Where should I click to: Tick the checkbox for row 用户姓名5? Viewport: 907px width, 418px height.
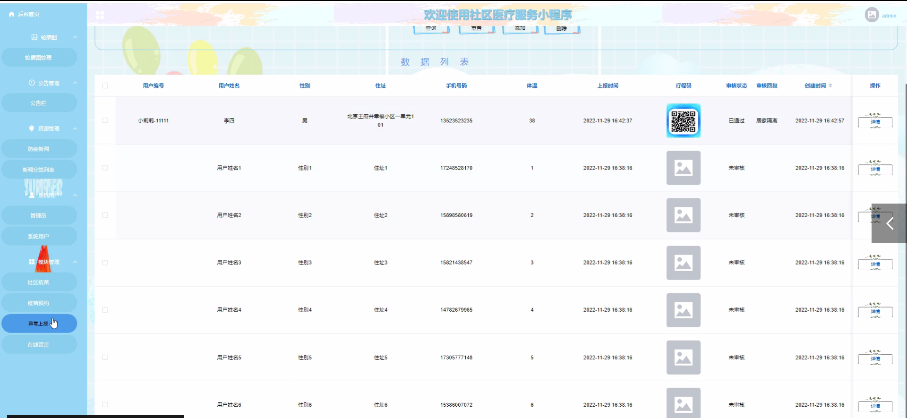(105, 358)
